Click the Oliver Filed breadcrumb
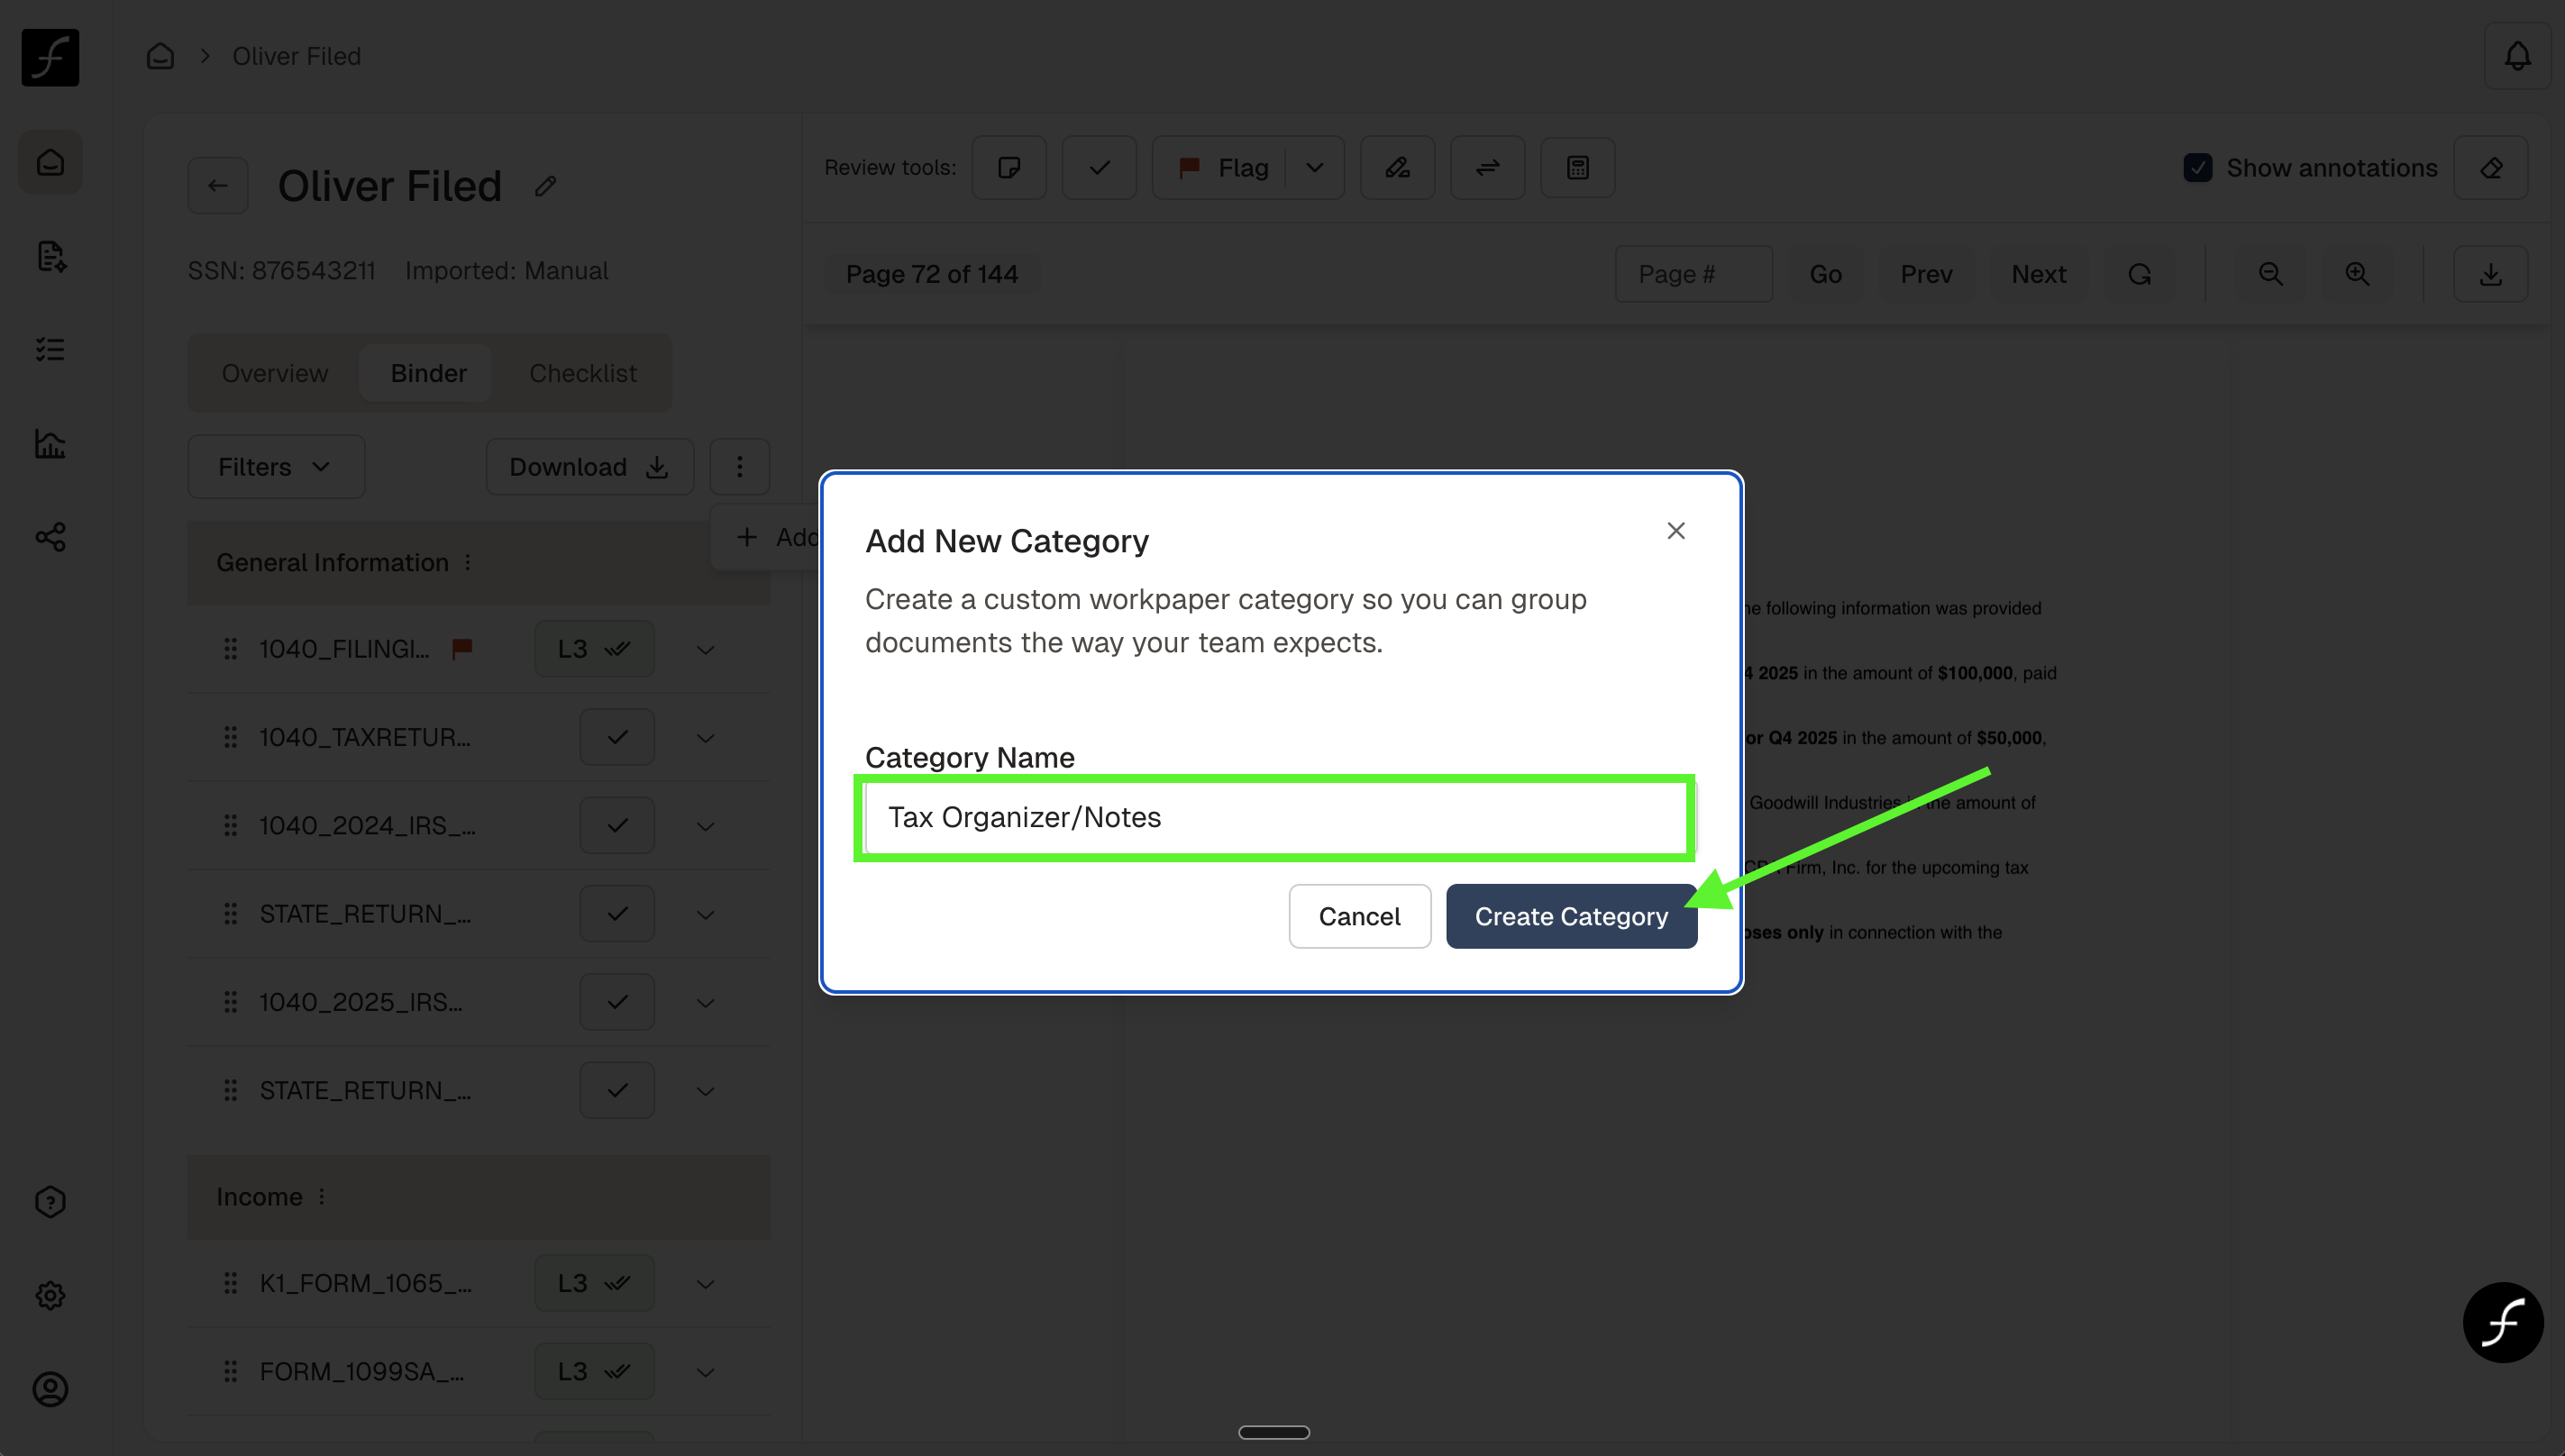Image resolution: width=2565 pixels, height=1456 pixels. point(297,56)
